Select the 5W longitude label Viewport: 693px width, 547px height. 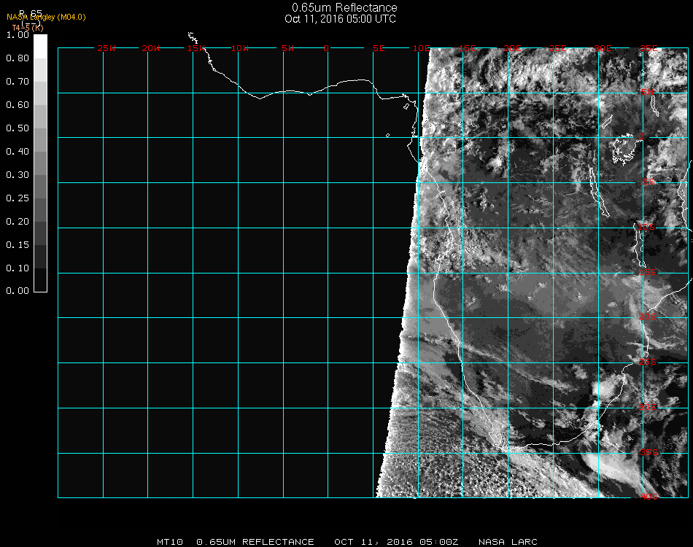pyautogui.click(x=287, y=48)
